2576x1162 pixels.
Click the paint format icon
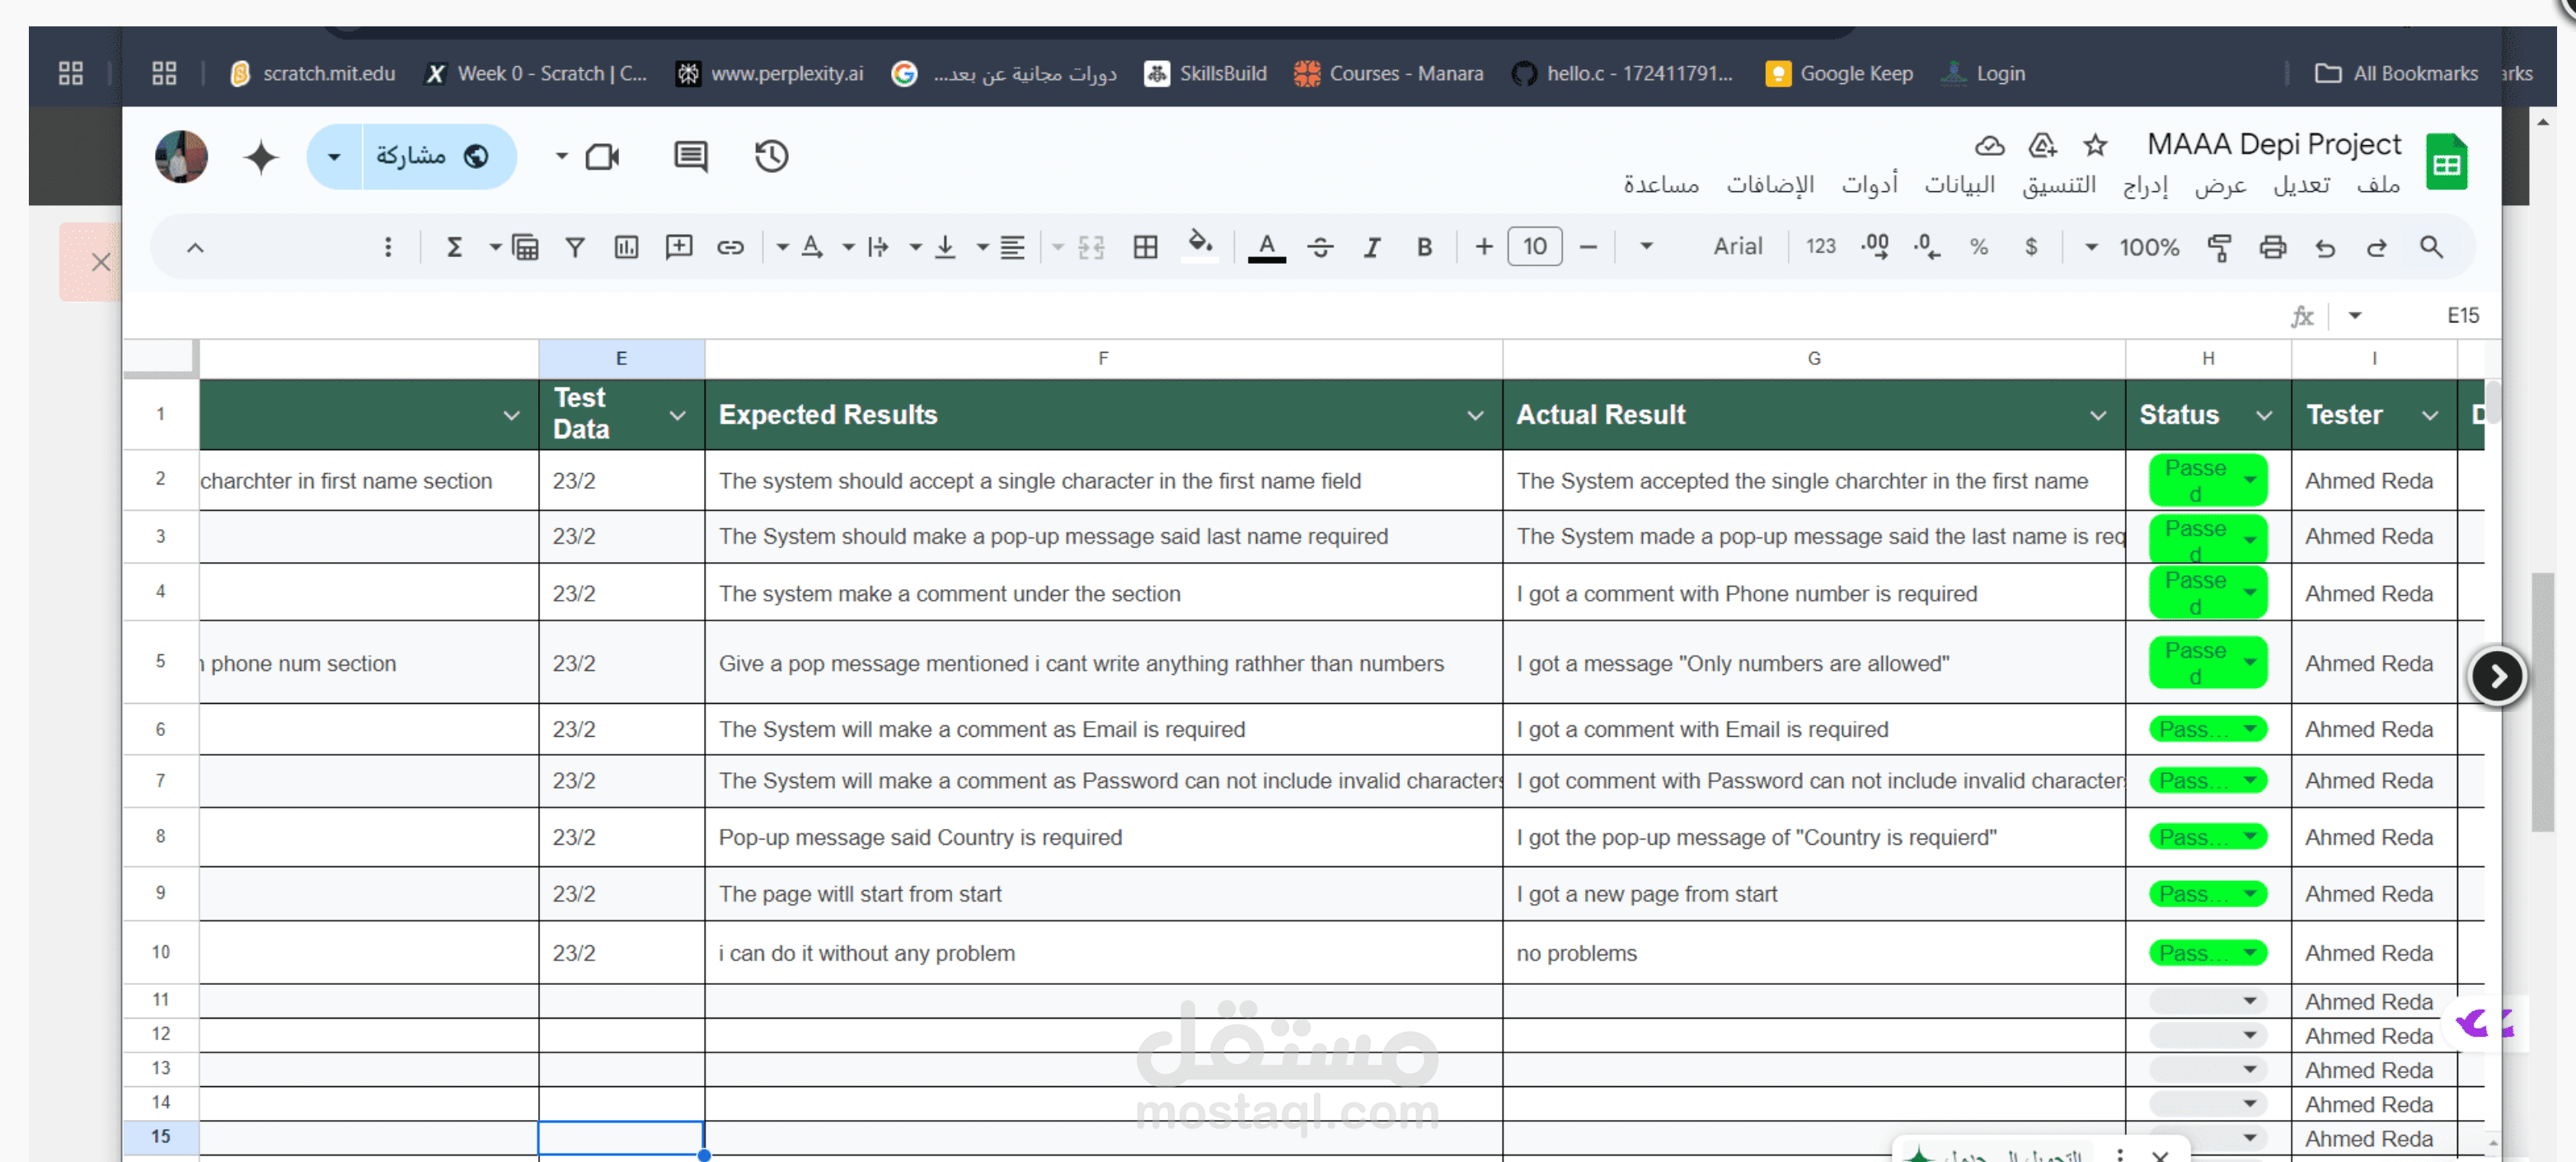[2219, 247]
